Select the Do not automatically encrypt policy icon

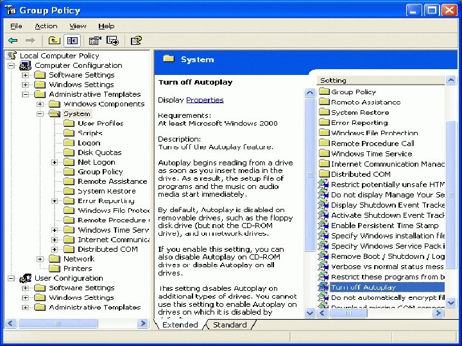coord(323,297)
